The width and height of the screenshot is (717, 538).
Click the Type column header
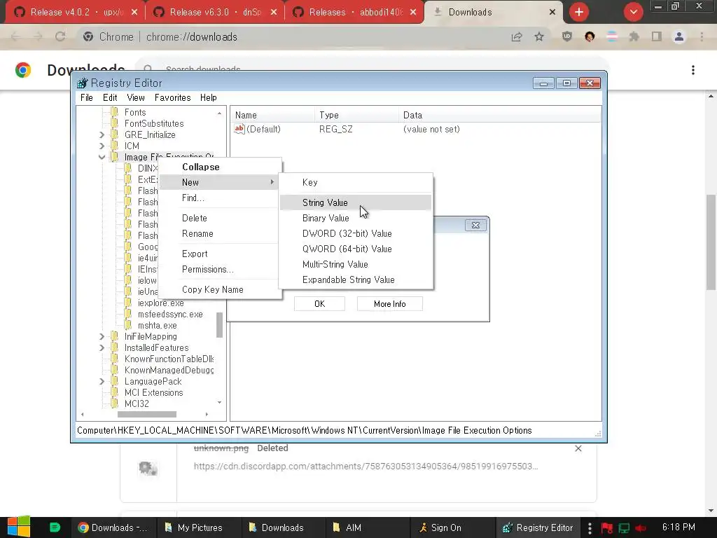(356, 116)
